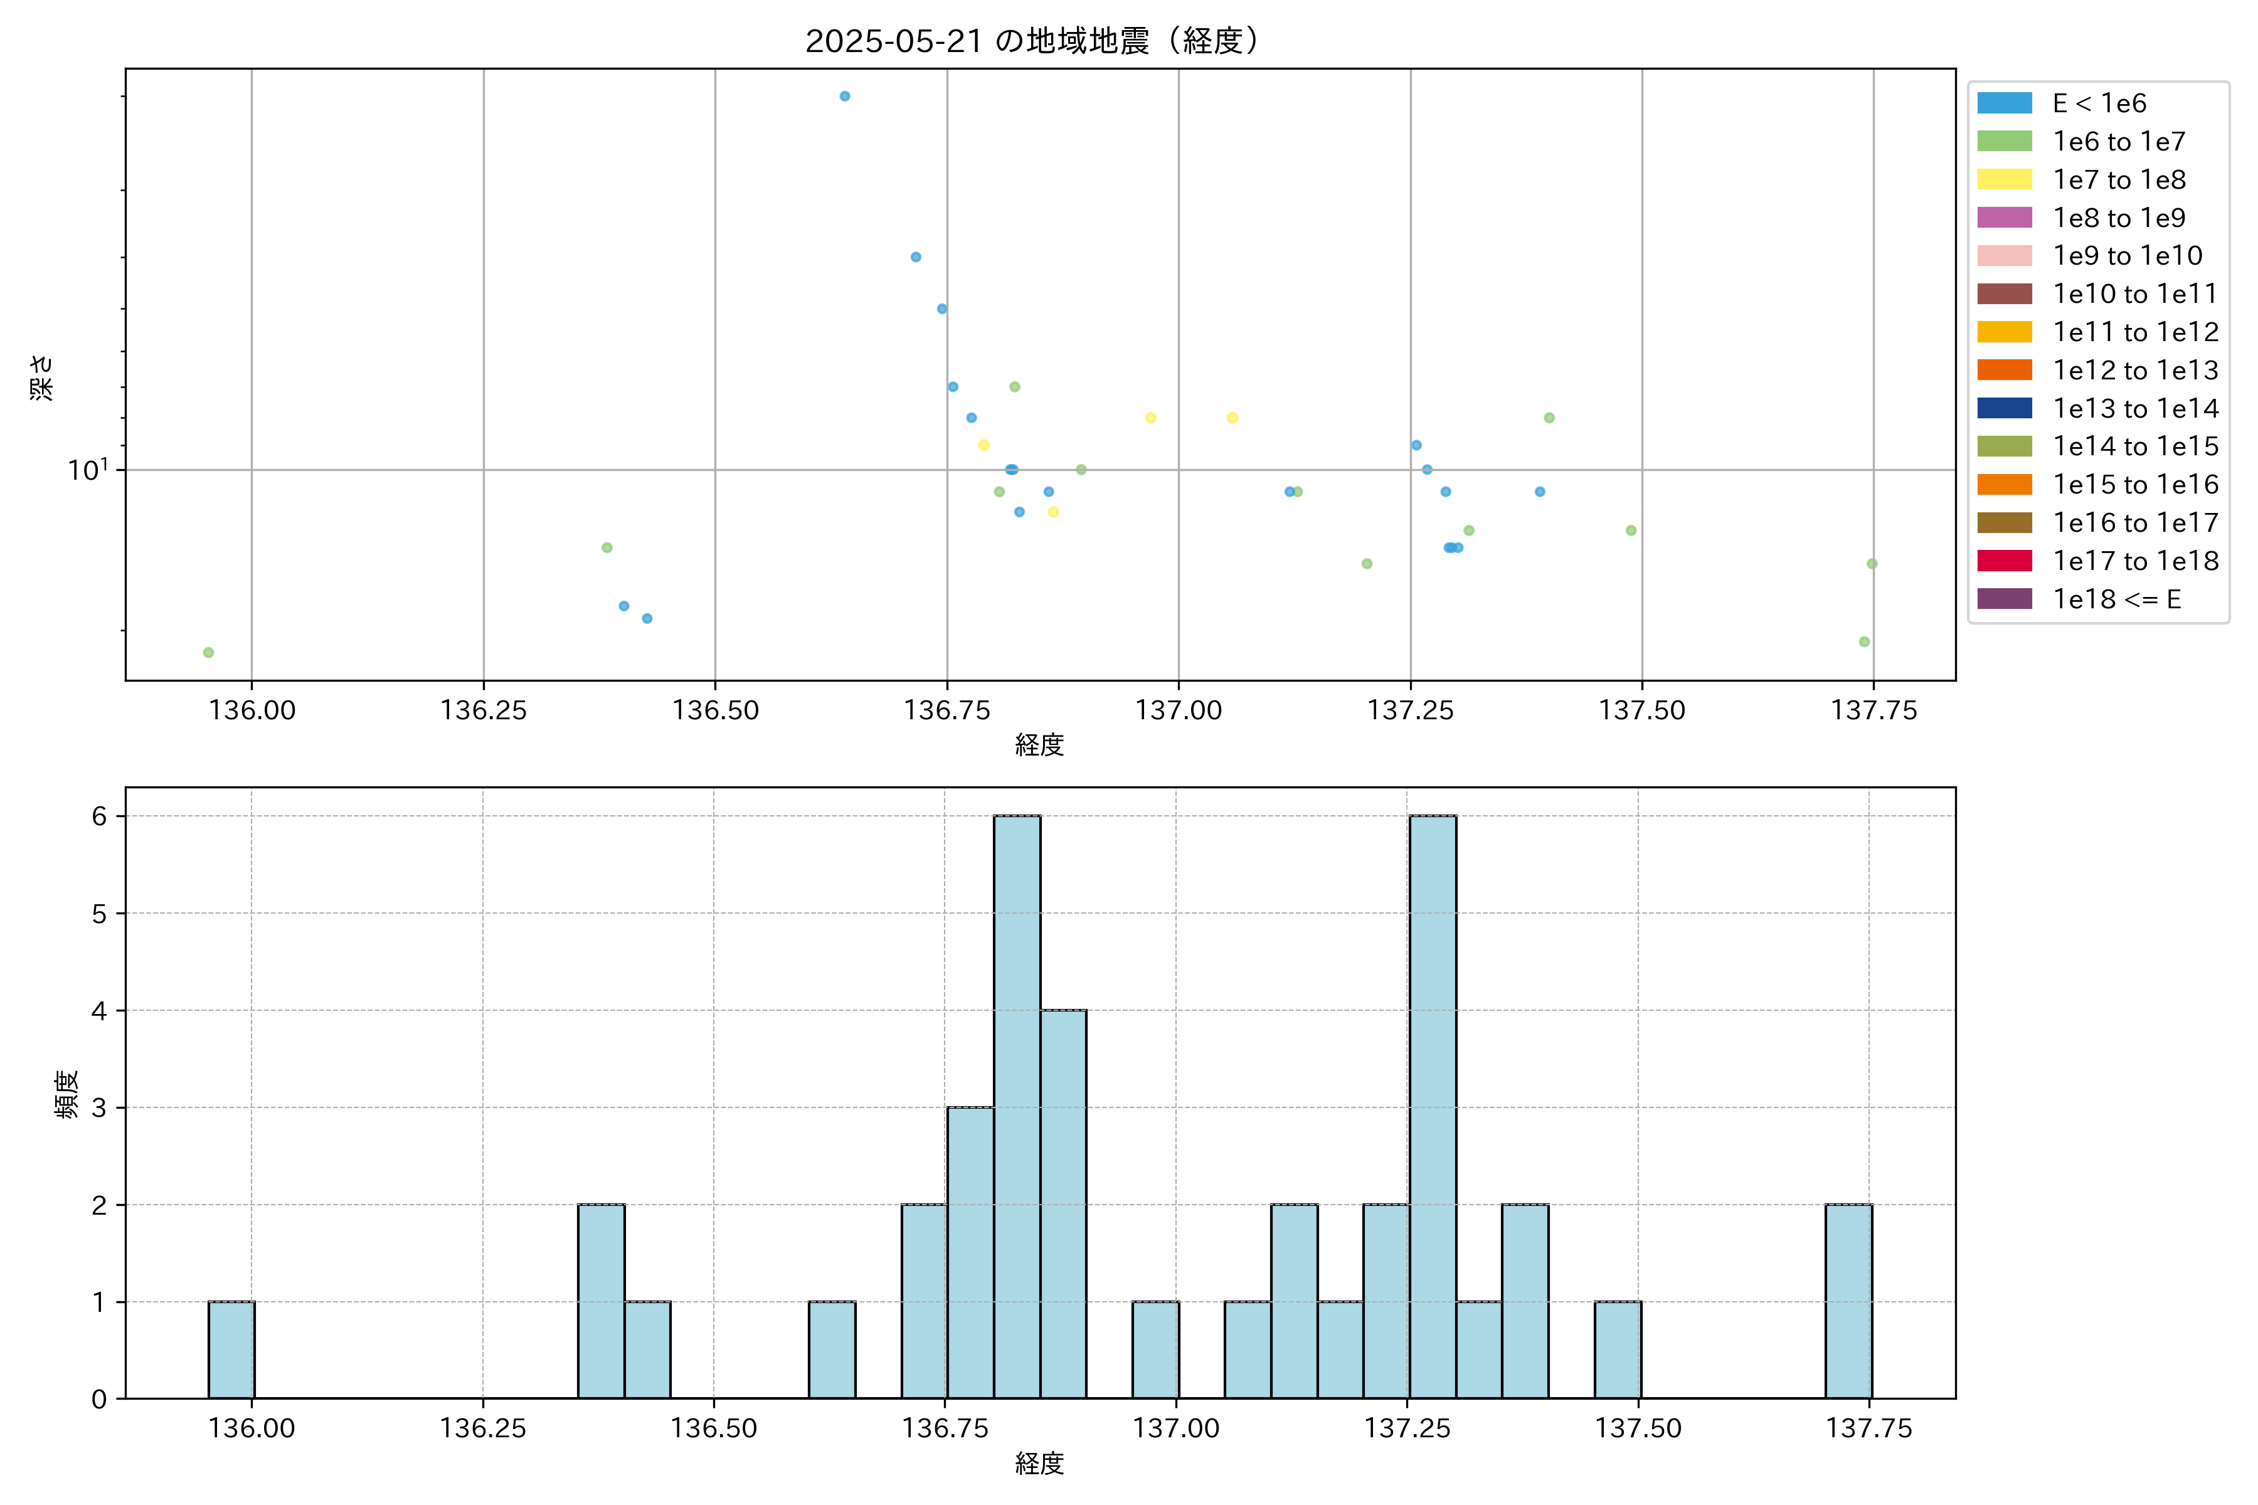
Task: Click the height-4 histogram bar
Action: pos(1063,1203)
